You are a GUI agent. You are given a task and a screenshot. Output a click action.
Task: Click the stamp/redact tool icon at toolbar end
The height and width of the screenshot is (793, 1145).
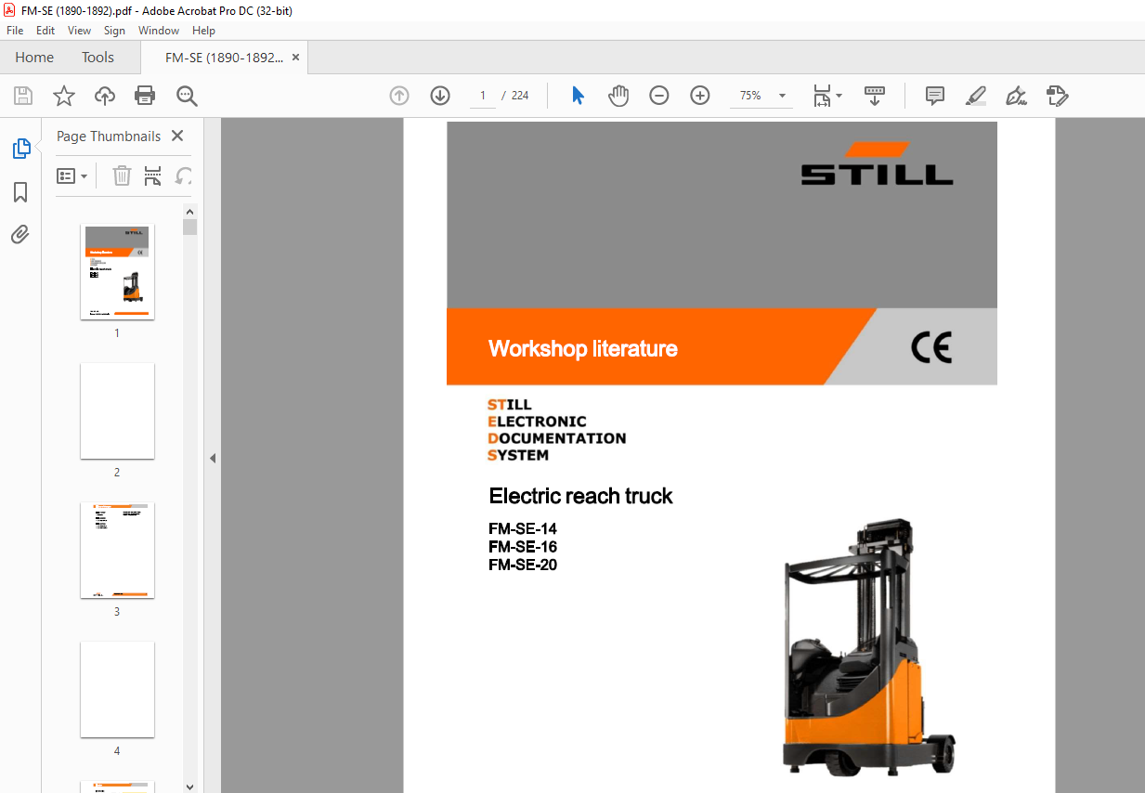click(x=1058, y=96)
